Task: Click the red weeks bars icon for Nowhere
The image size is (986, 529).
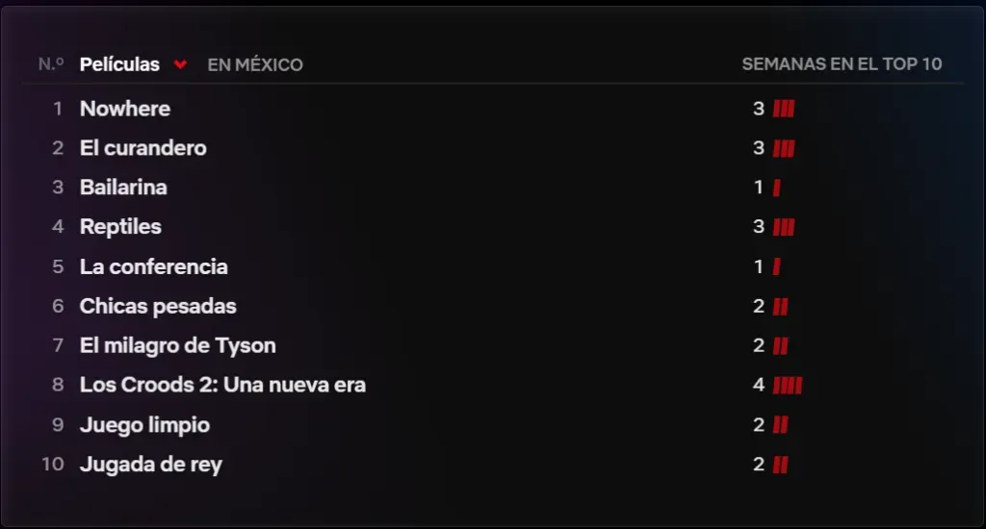Action: (x=784, y=110)
